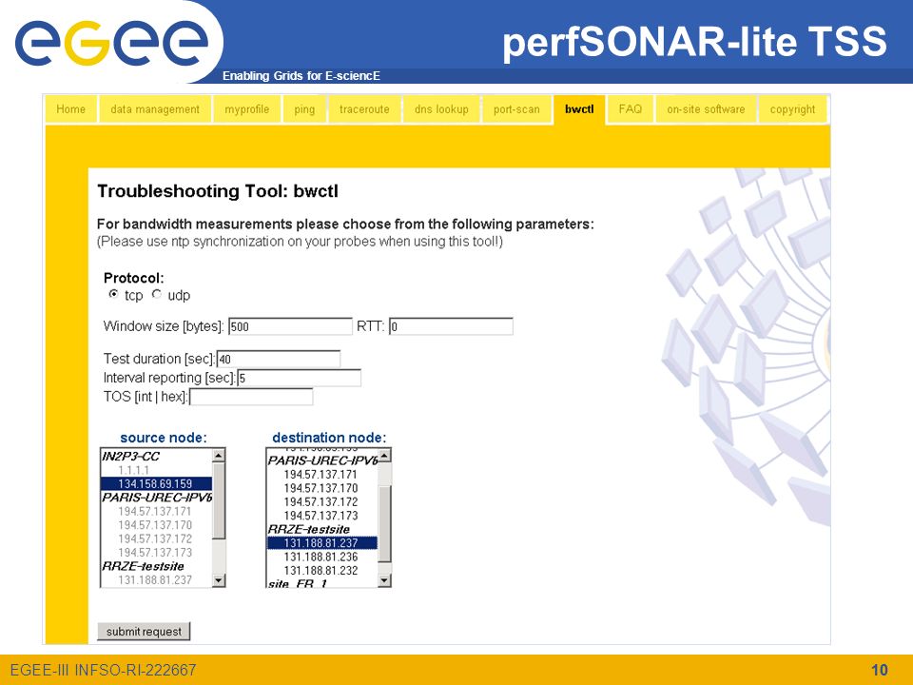Select tcp protocol radio button
Viewport: 913px width, 685px height.
tap(113, 294)
